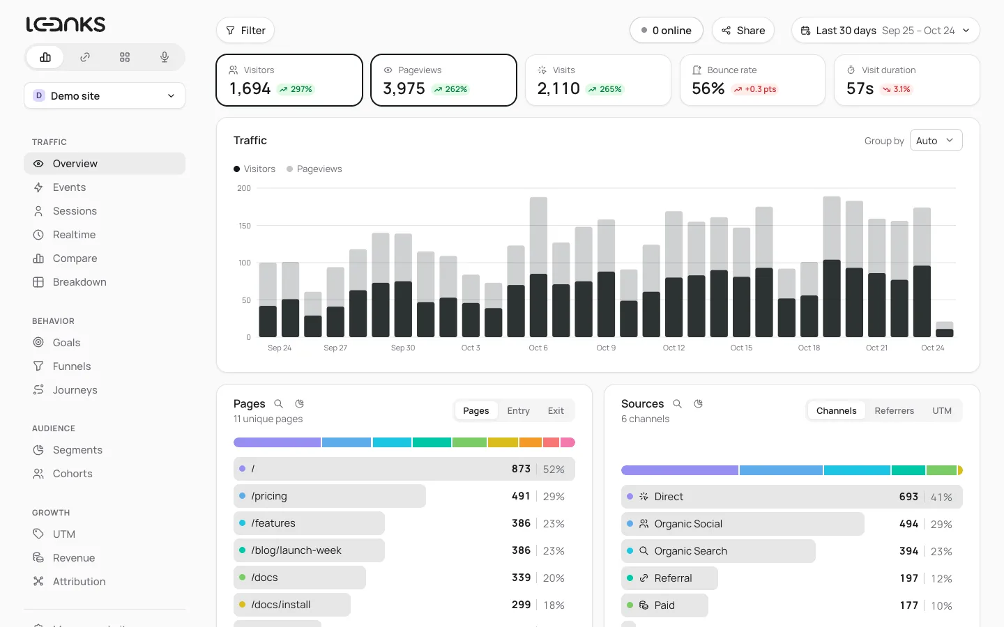Click the 0 online indicator button
The width and height of the screenshot is (1004, 627).
click(x=666, y=31)
